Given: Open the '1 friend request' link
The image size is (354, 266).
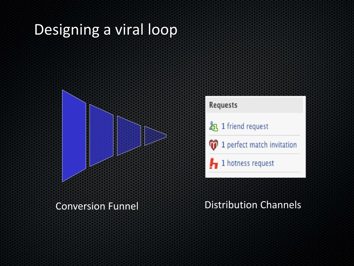Looking at the screenshot, I should click(245, 126).
